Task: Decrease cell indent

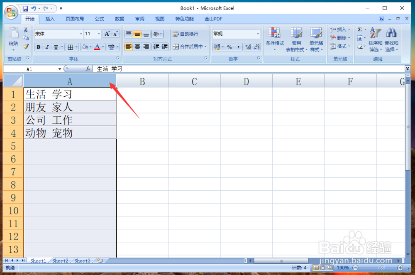Action: 156,47
